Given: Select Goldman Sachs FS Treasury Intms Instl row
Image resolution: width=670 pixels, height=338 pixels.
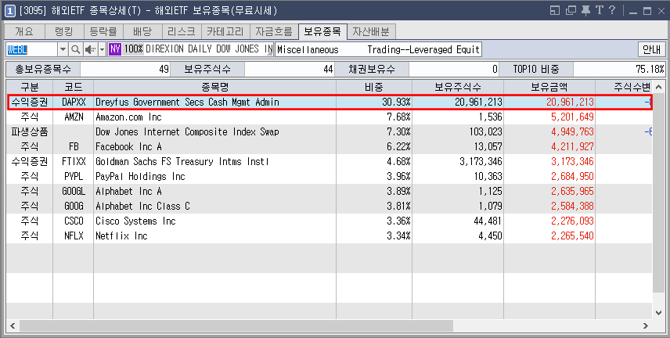Looking at the screenshot, I should tap(330, 161).
